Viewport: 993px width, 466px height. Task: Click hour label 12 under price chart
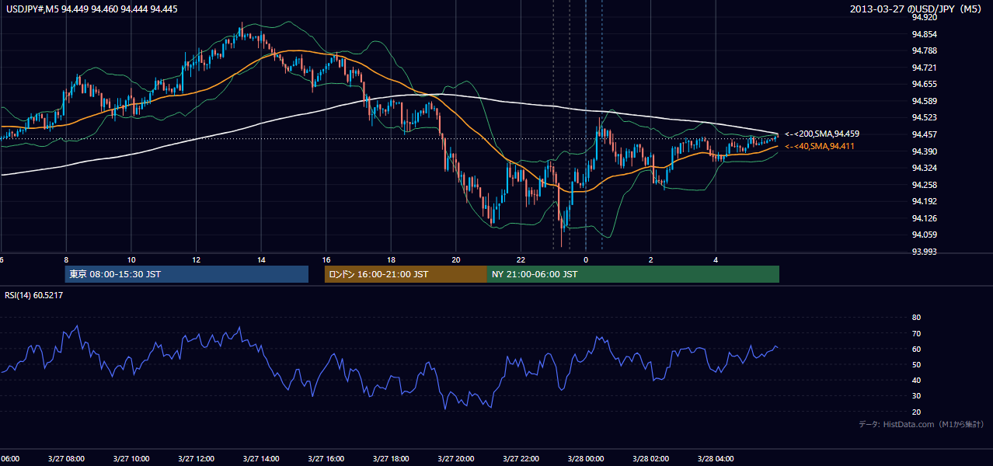point(197,259)
